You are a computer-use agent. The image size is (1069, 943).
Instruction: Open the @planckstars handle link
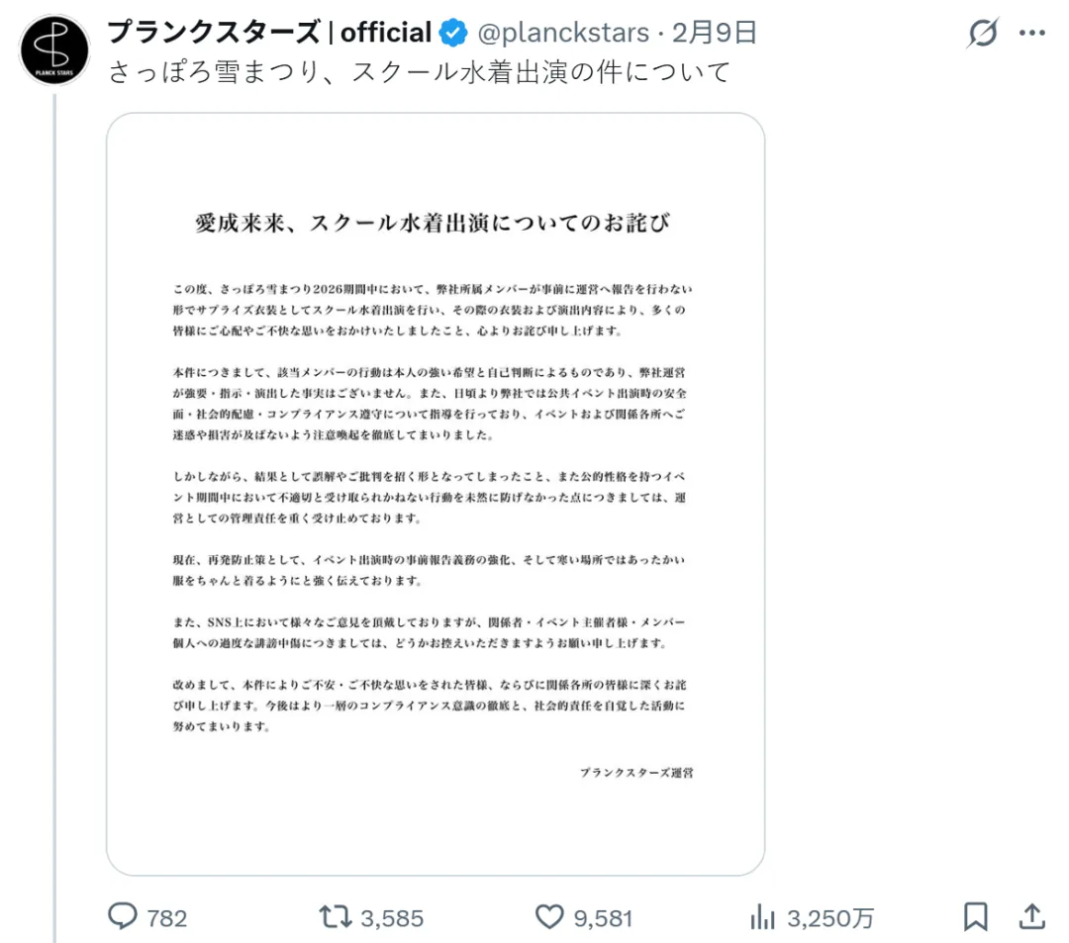tap(563, 33)
